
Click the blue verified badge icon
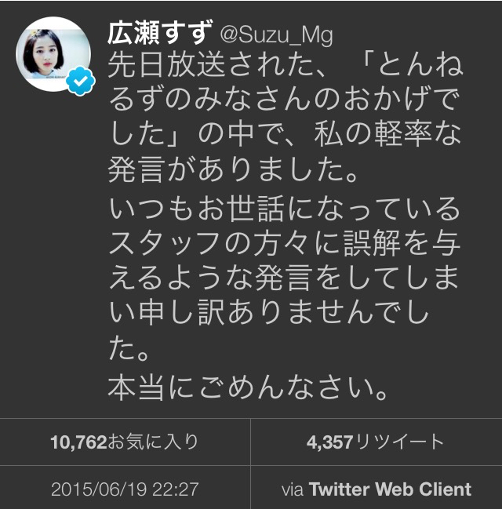pos(80,81)
